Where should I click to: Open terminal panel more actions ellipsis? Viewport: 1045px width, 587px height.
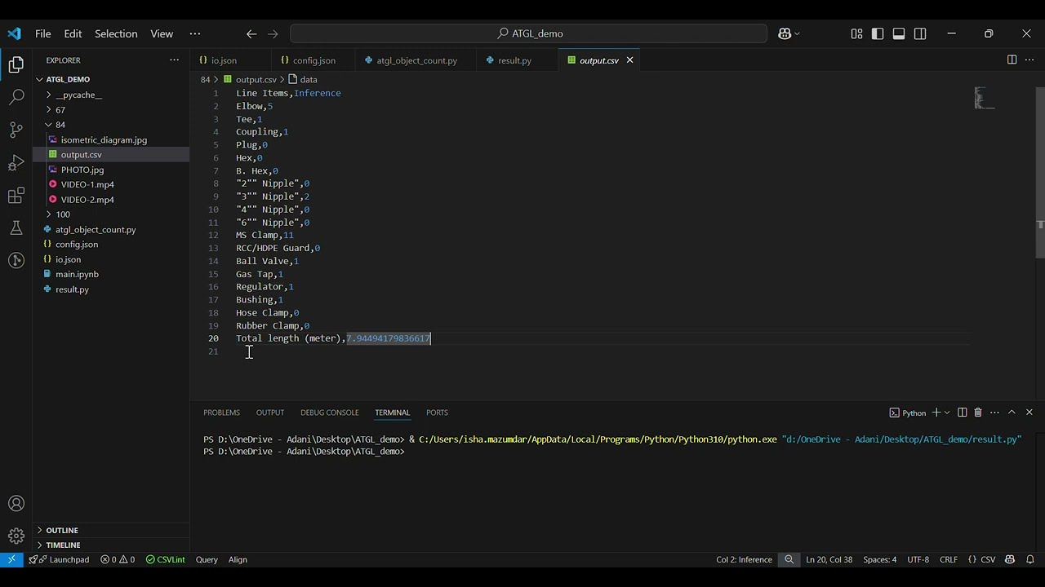[994, 413]
